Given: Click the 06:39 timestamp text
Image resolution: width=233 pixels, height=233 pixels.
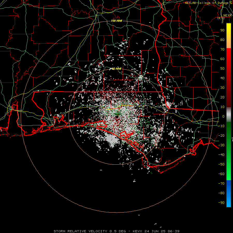Looking at the screenshot, I should click(173, 231).
